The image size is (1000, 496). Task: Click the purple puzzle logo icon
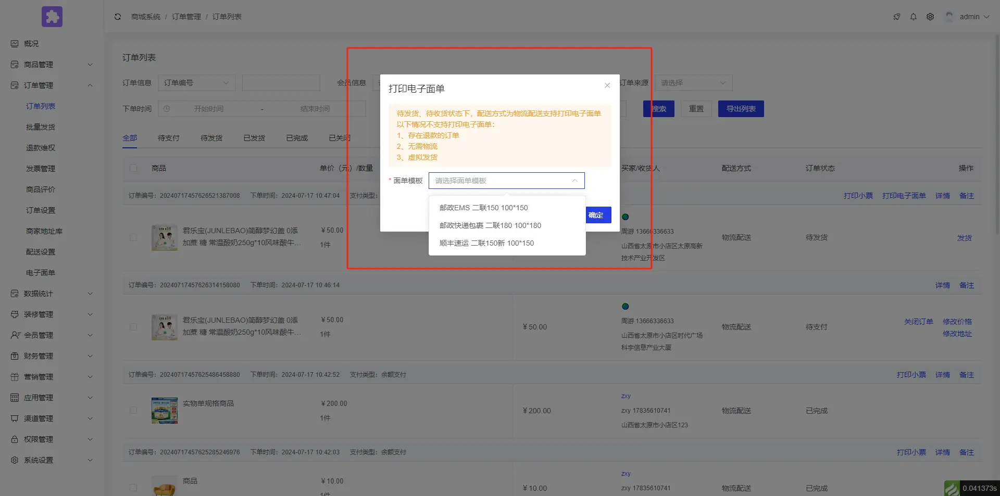pos(52,17)
